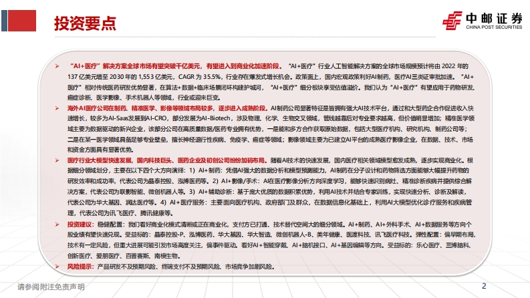Click the arrow bullet before 风险提示

pos(57,267)
